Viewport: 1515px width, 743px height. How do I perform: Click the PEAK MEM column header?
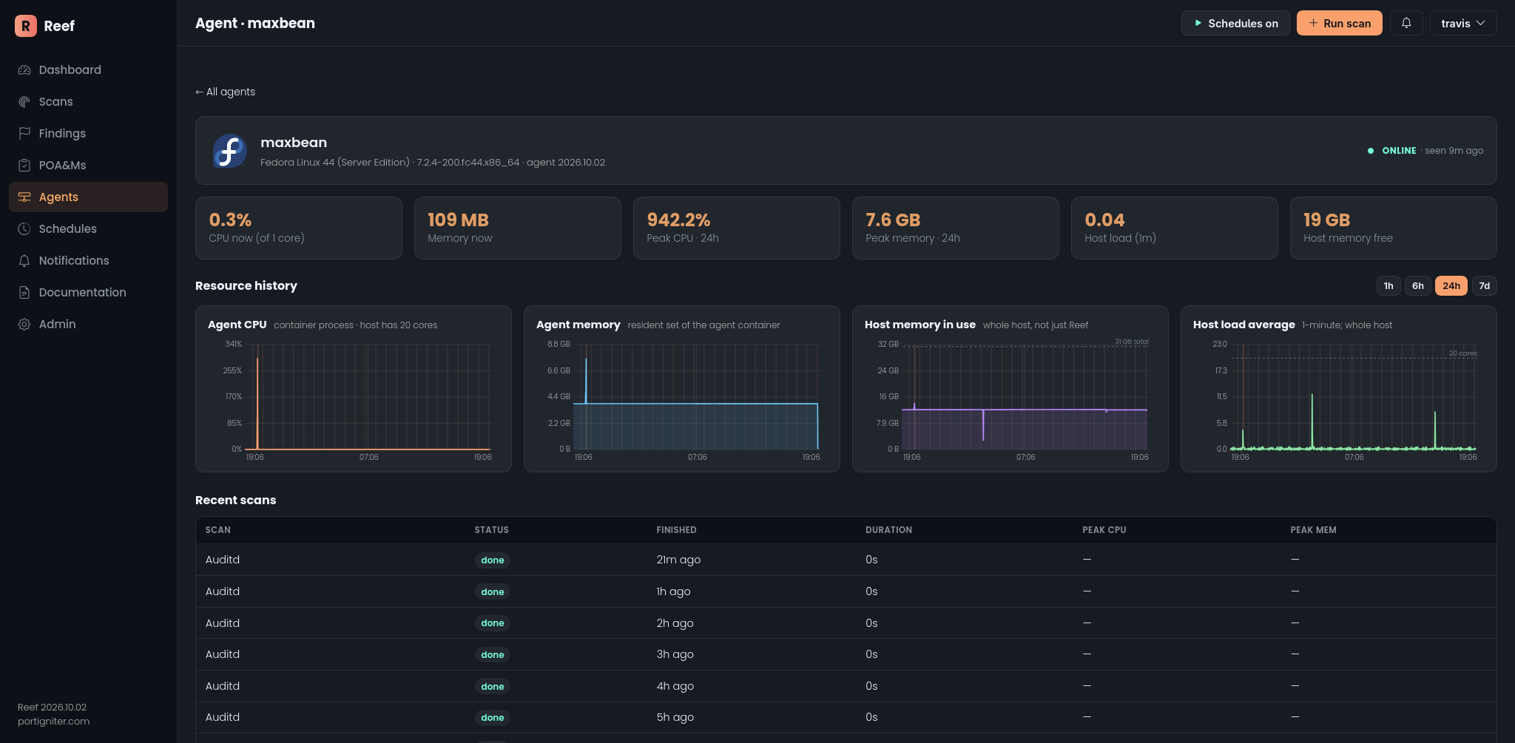coord(1314,530)
